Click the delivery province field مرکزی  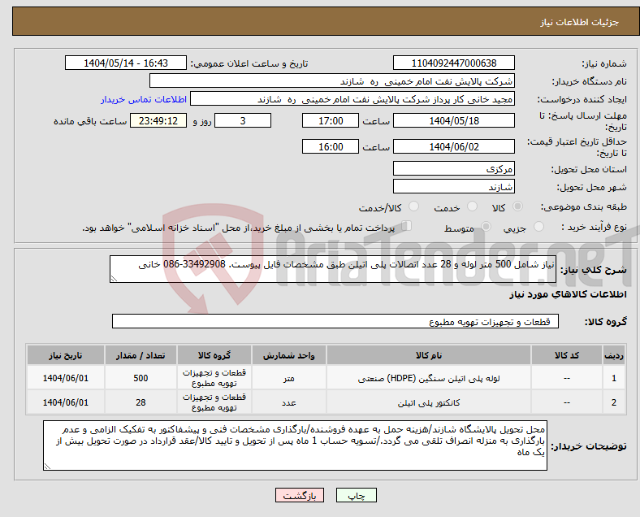(x=453, y=168)
